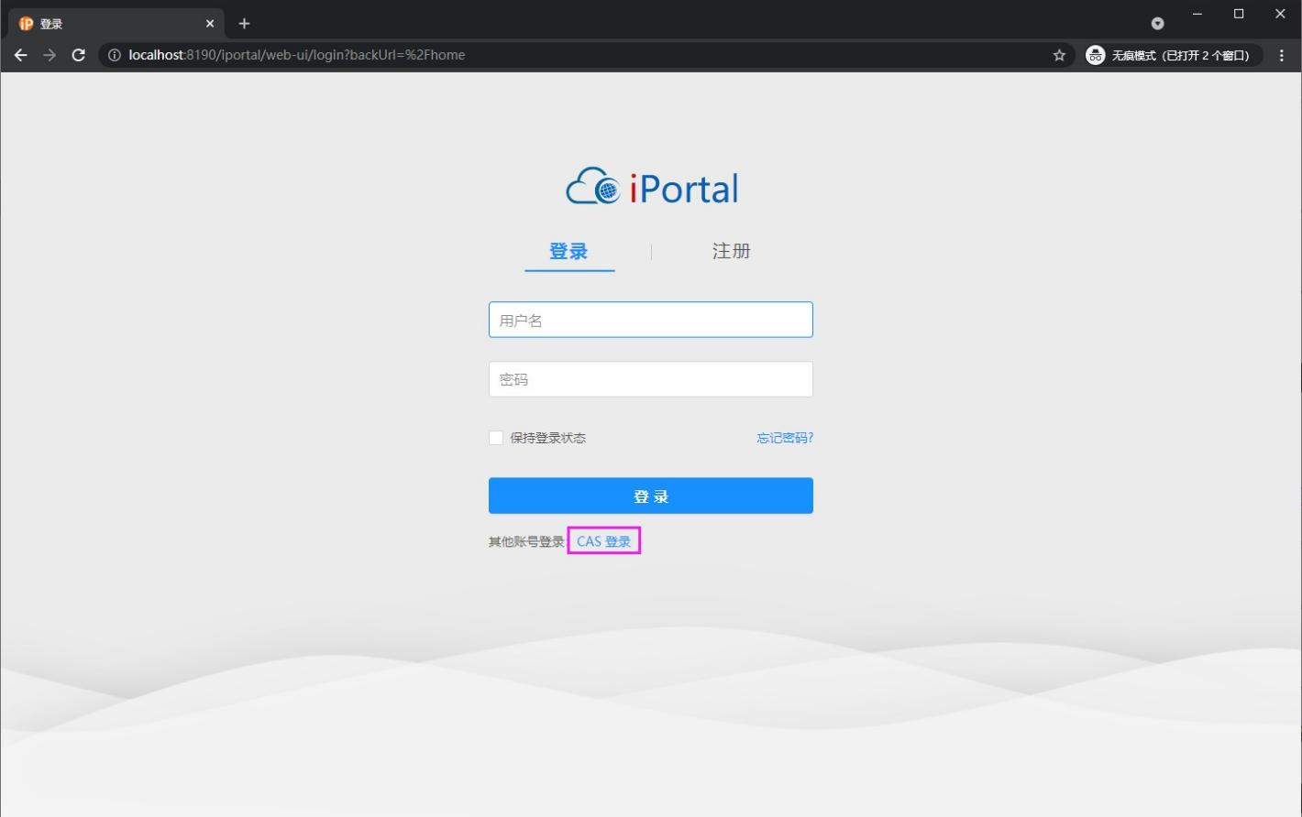This screenshot has height=817, width=1302.
Task: Choose the CAS 登录 link
Action: pyautogui.click(x=604, y=541)
